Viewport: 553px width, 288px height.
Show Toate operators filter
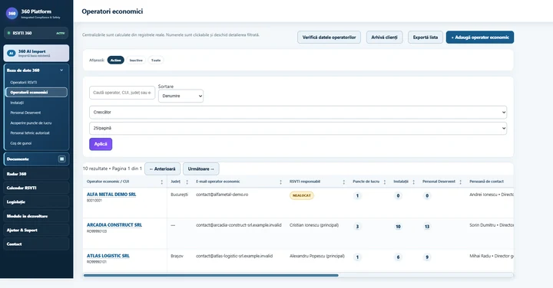(x=156, y=61)
